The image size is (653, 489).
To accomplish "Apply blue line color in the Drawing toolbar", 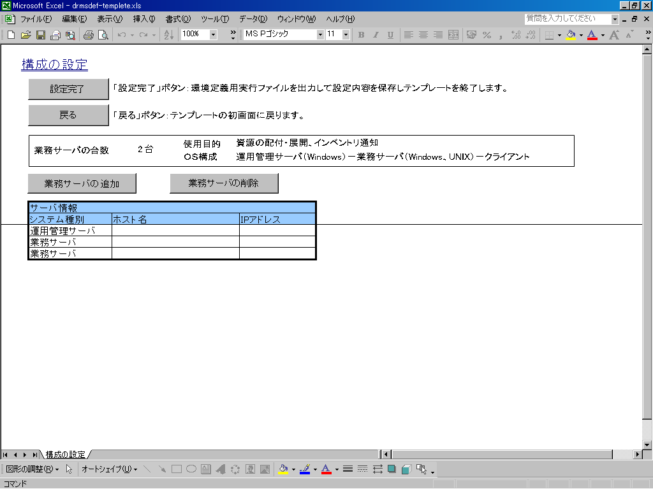I will click(305, 469).
